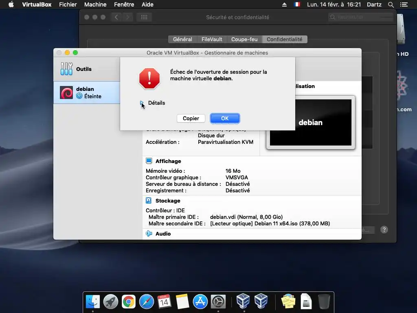The height and width of the screenshot is (313, 417).
Task: Click the eject icon in menu bar
Action: 284,4
